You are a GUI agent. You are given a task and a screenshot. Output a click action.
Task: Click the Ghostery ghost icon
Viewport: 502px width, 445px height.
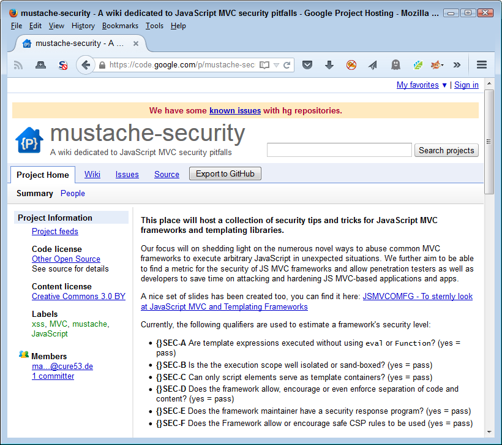click(395, 64)
